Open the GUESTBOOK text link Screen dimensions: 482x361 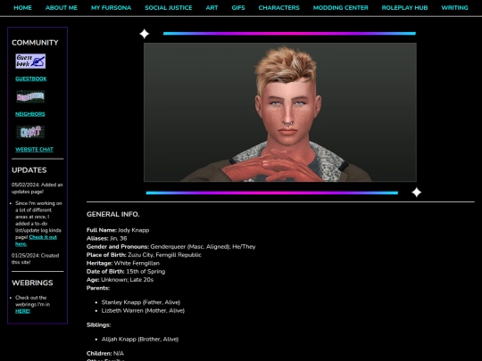(x=31, y=79)
